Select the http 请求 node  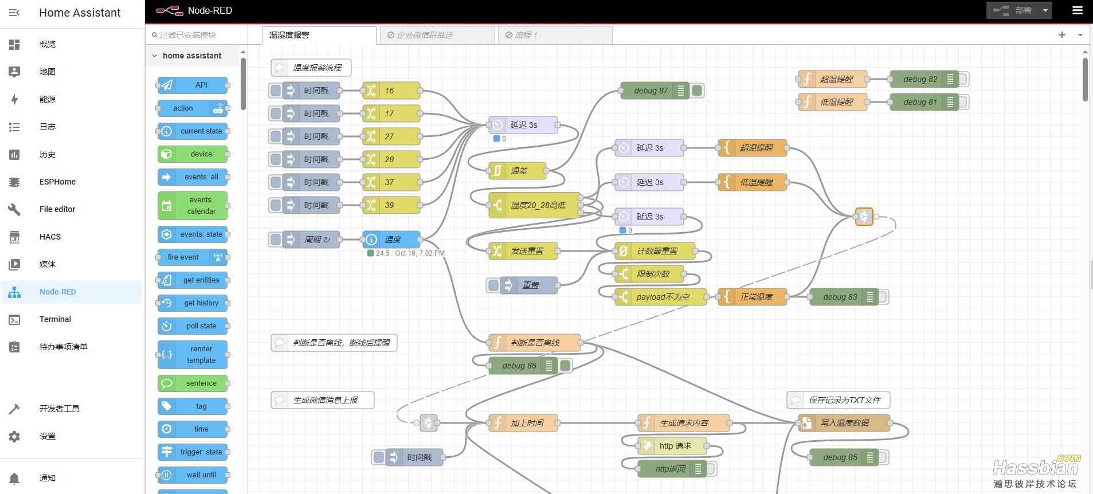tap(672, 446)
